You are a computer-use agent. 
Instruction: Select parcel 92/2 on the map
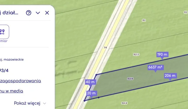(136, 55)
